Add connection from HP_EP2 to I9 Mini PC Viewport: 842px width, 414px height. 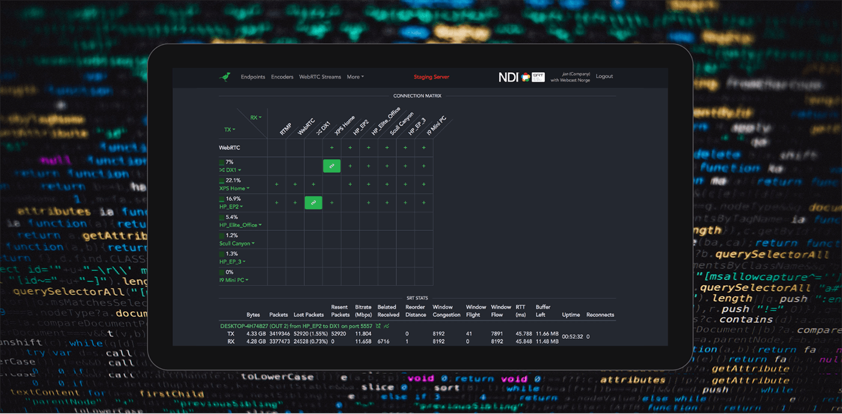click(423, 202)
